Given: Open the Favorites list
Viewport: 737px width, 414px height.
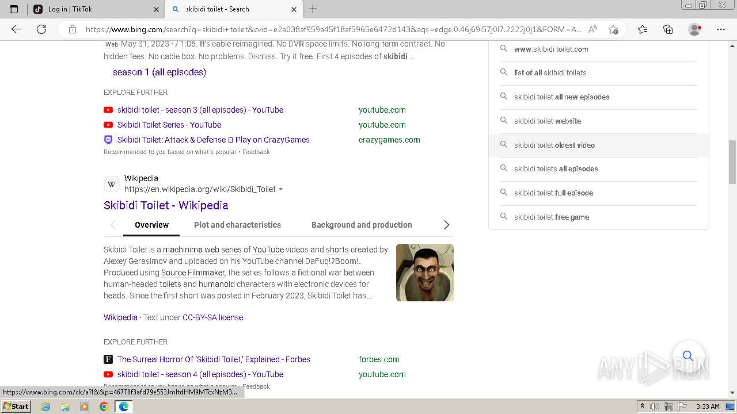Looking at the screenshot, I should pos(643,29).
